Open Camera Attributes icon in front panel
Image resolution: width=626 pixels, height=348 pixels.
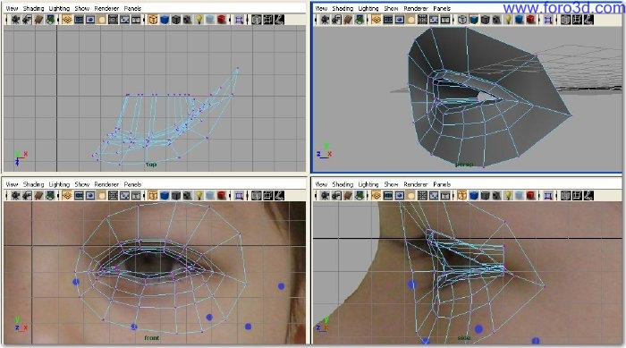27,195
